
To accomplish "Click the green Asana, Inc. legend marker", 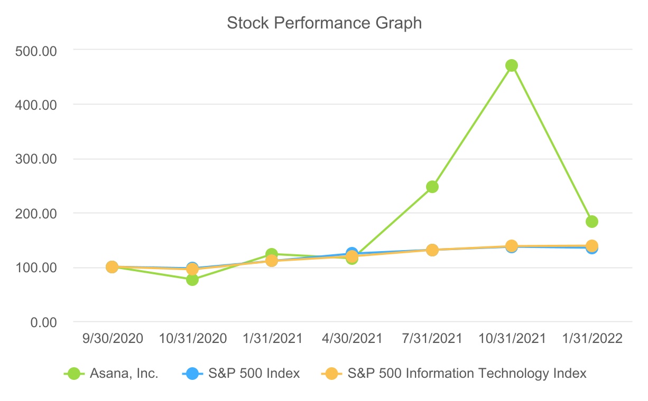I will coord(77,374).
